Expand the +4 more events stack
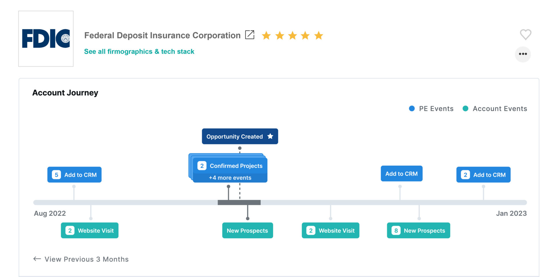This screenshot has height=277, width=553. (230, 178)
